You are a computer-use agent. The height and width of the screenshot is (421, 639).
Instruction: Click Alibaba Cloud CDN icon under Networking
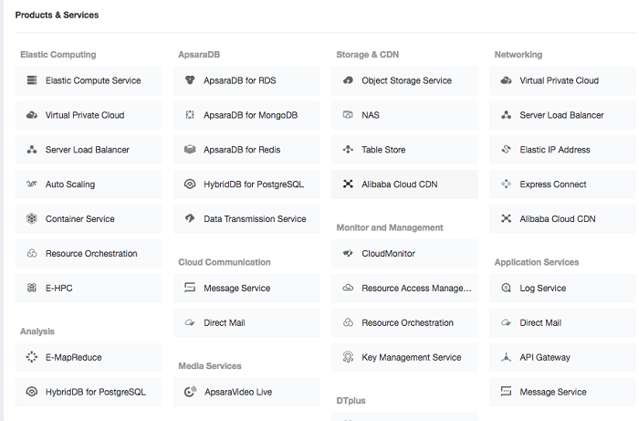pyautogui.click(x=506, y=219)
